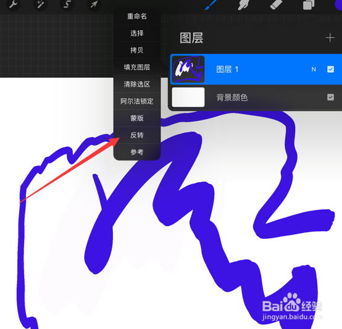This screenshot has width=342, height=329.
Task: Toggle the Layers panel icon
Action: tap(309, 4)
